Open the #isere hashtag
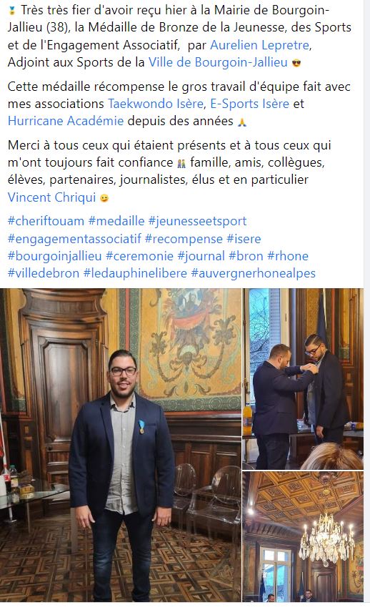370x610 pixels. tap(244, 238)
